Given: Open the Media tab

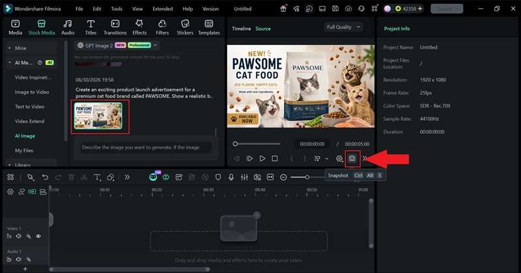Looking at the screenshot, I should (x=15, y=27).
